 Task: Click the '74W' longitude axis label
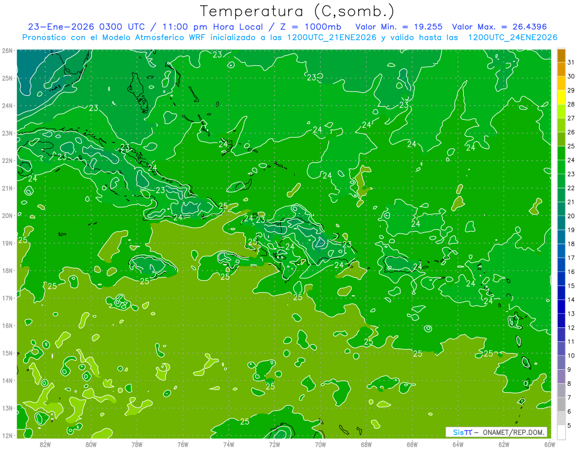coord(229,444)
